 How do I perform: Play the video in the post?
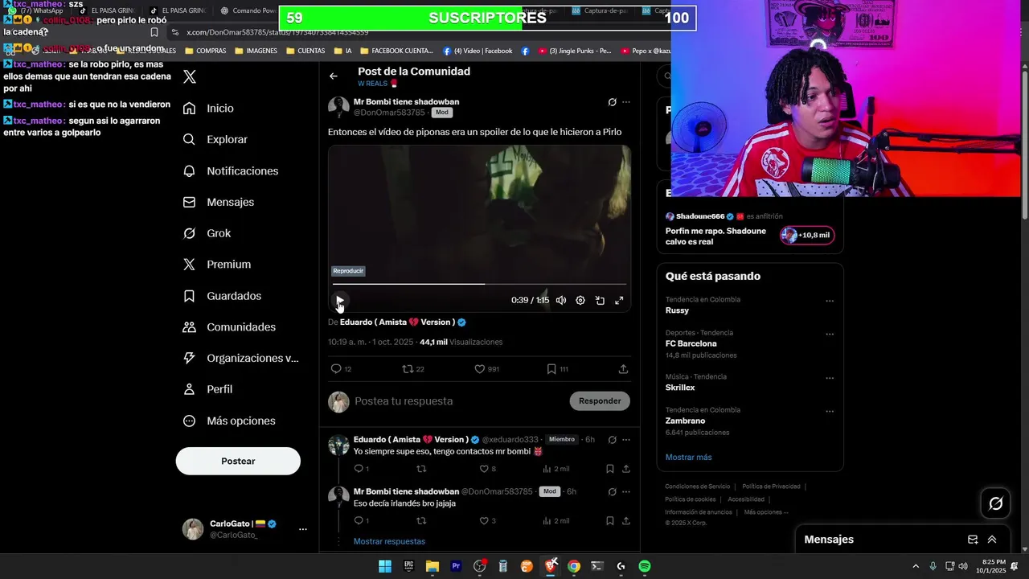click(x=339, y=300)
